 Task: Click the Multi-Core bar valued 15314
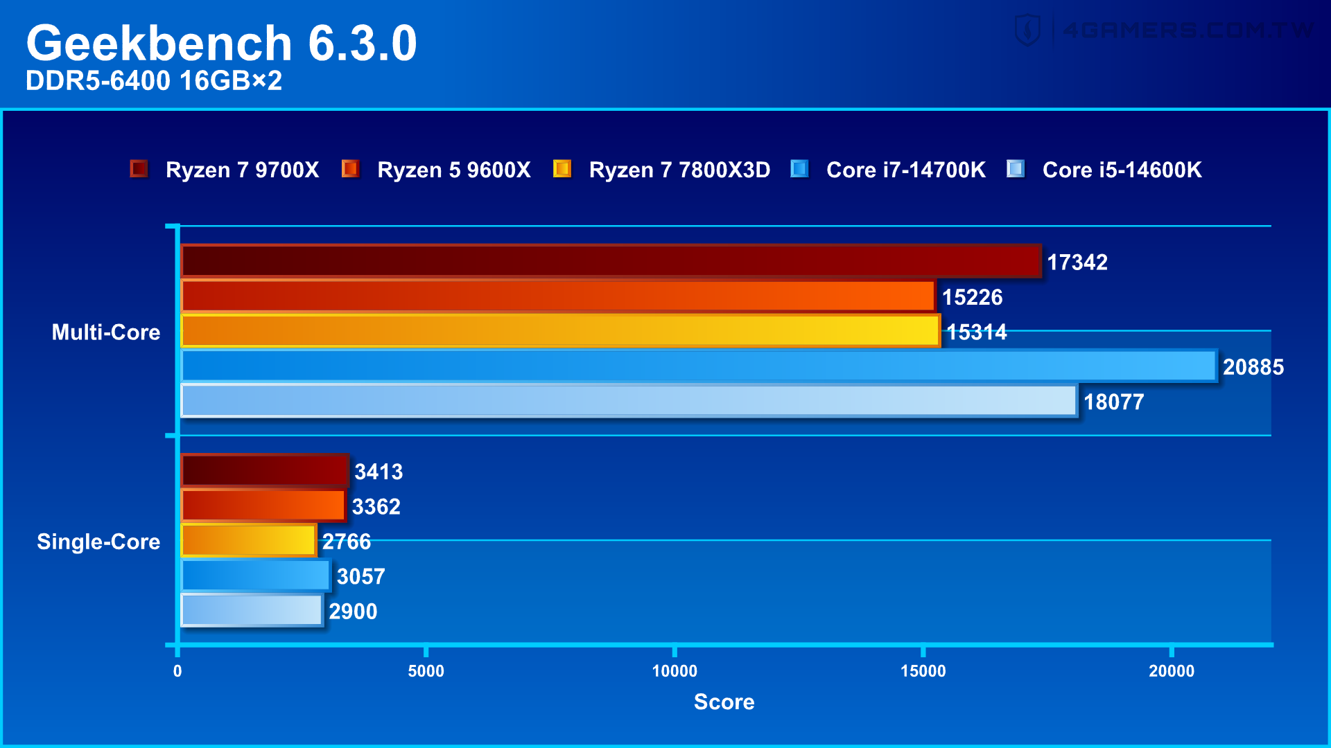(x=560, y=331)
